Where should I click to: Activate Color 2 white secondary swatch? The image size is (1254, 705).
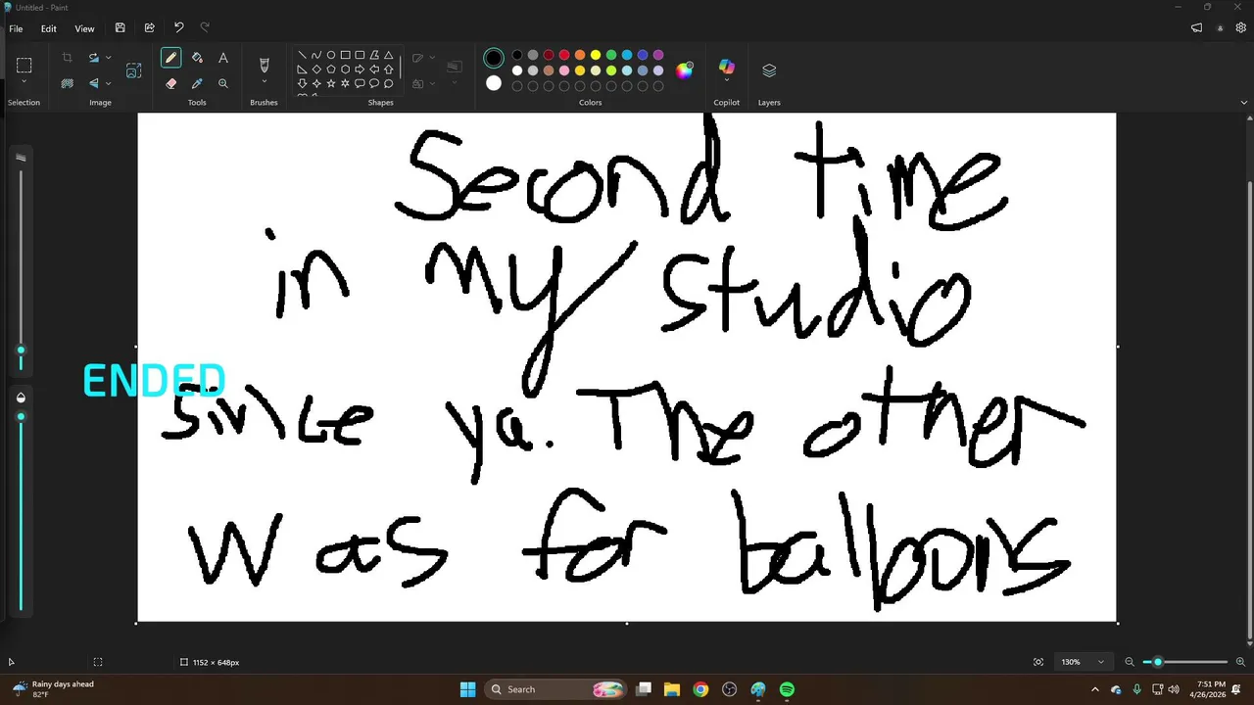494,83
